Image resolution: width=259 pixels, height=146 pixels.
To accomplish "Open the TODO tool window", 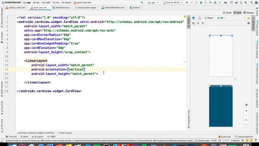I will coord(51,137).
